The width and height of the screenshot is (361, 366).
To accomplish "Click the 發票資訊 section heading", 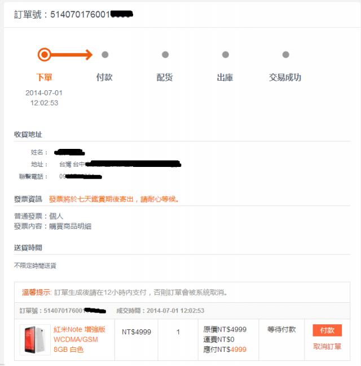I will tap(28, 199).
